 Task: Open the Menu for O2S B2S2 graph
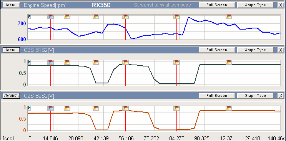(x=11, y=96)
